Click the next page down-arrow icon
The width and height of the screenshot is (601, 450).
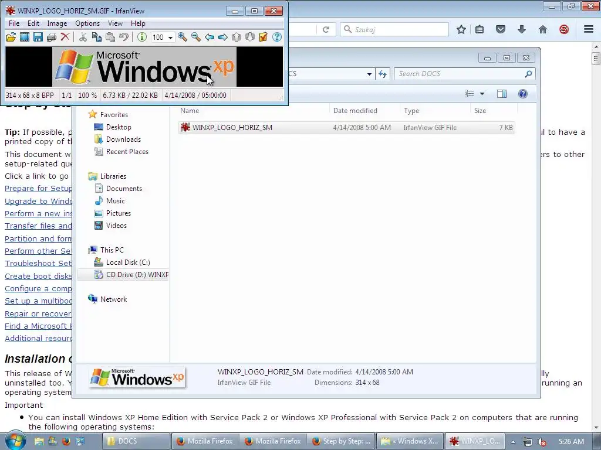click(x=250, y=37)
